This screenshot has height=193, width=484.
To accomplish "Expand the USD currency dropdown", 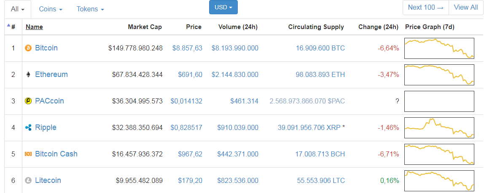I will pyautogui.click(x=223, y=7).
